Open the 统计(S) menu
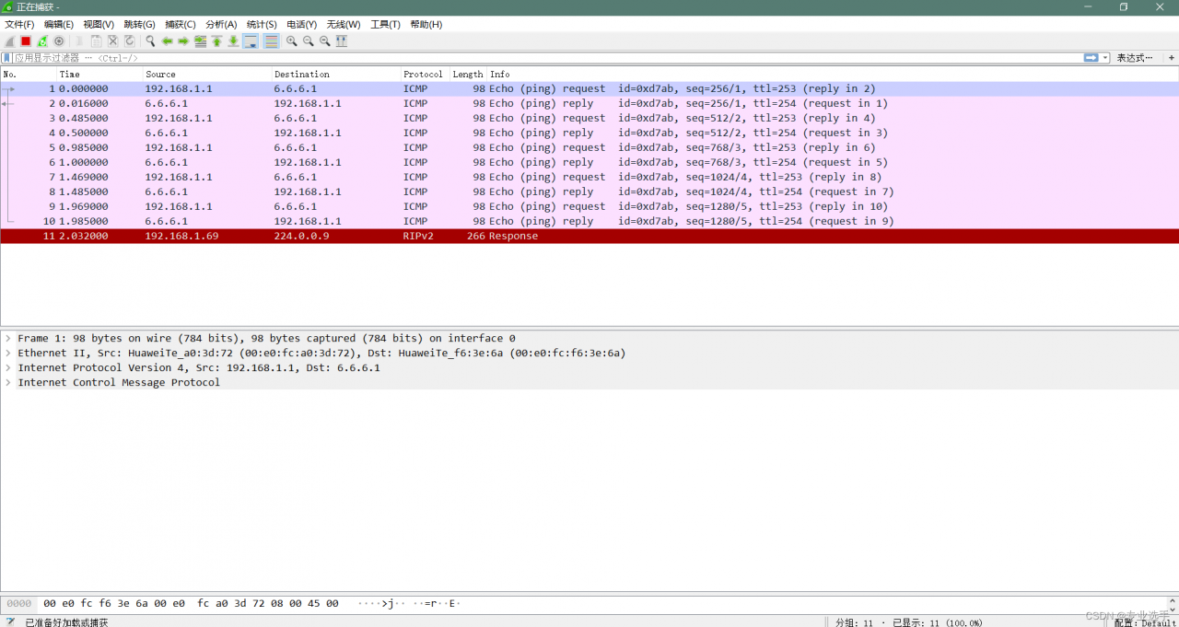 point(262,24)
